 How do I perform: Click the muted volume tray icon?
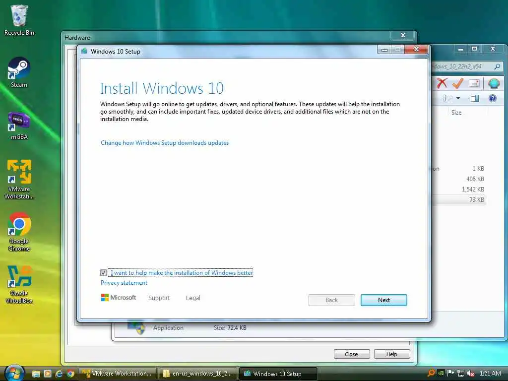tap(471, 373)
